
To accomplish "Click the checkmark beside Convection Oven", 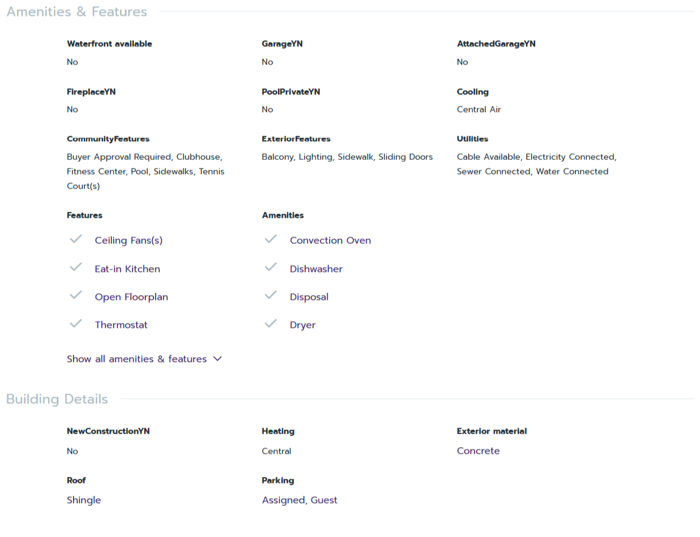I will 271,240.
